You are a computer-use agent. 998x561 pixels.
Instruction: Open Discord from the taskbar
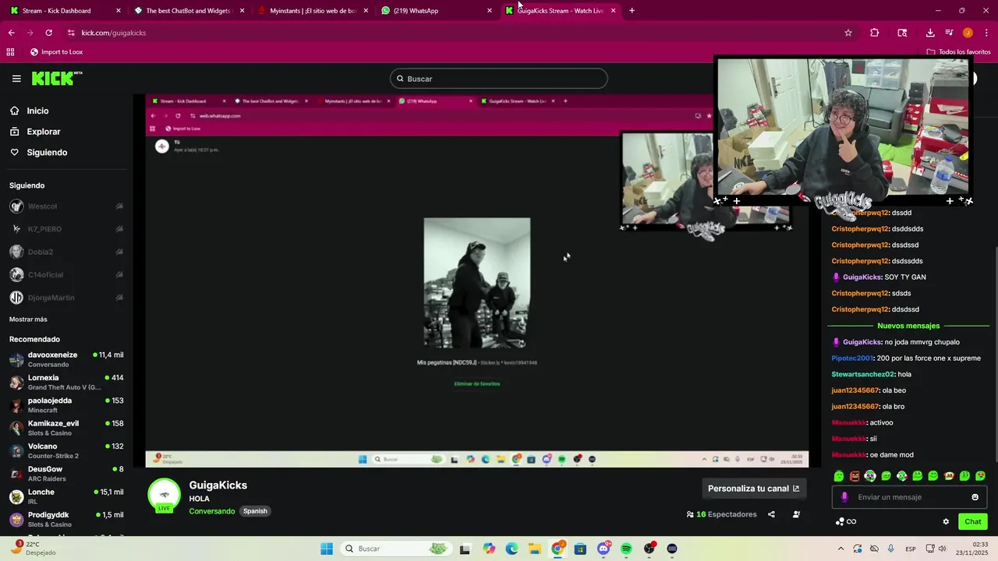click(603, 549)
